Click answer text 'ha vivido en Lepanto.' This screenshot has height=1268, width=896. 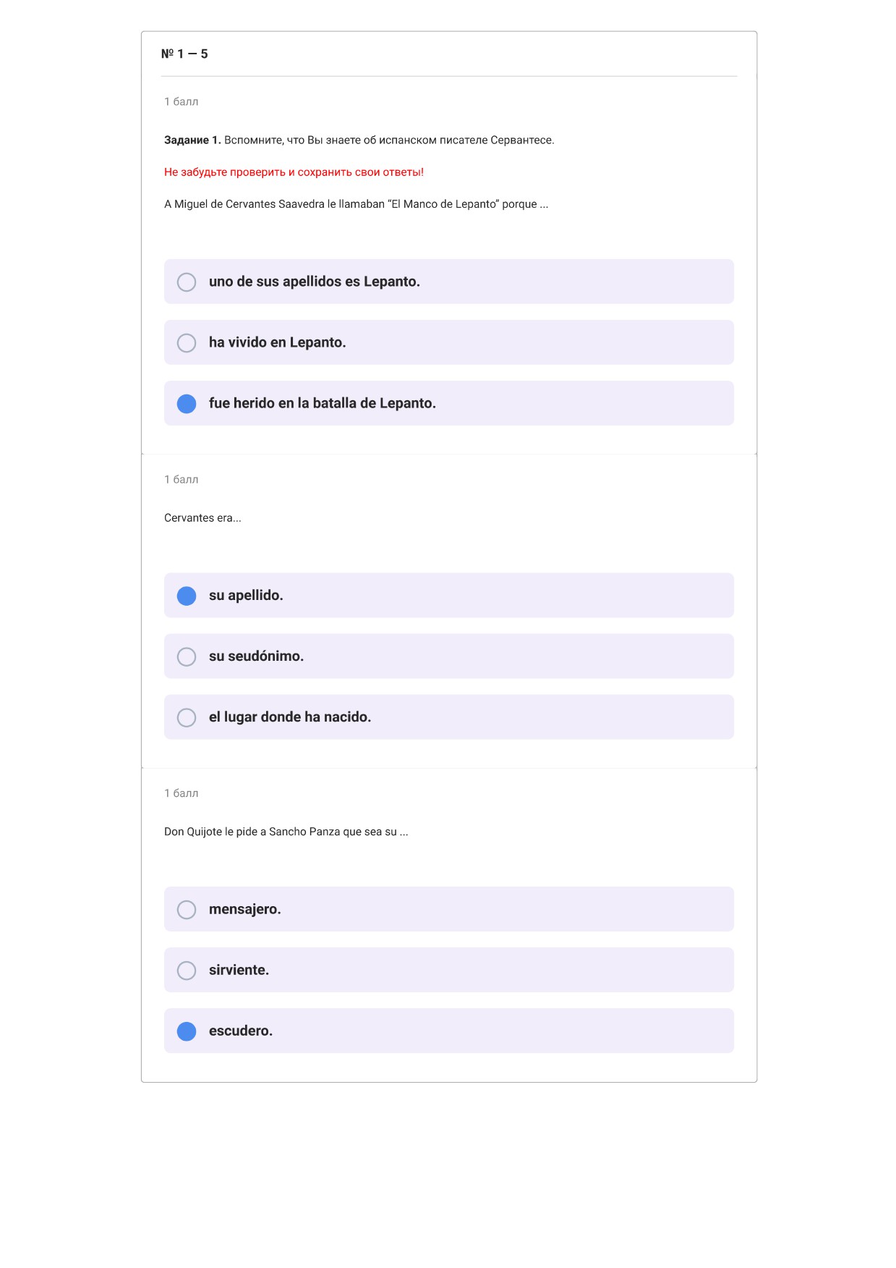[x=278, y=342]
